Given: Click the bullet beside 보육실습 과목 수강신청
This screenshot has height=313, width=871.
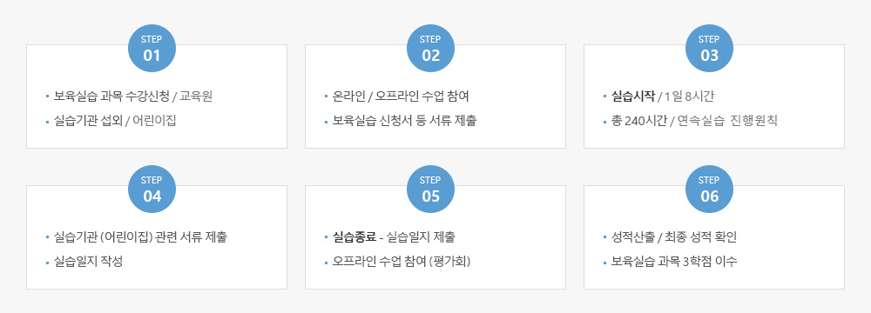Looking at the screenshot, I should pos(48,97).
